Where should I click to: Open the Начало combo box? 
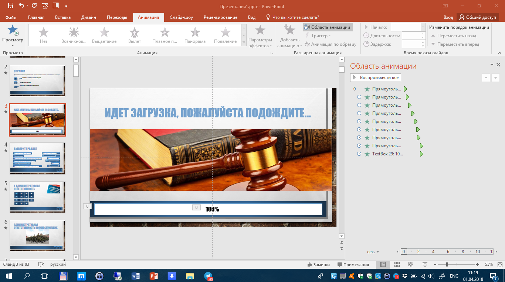click(x=408, y=27)
